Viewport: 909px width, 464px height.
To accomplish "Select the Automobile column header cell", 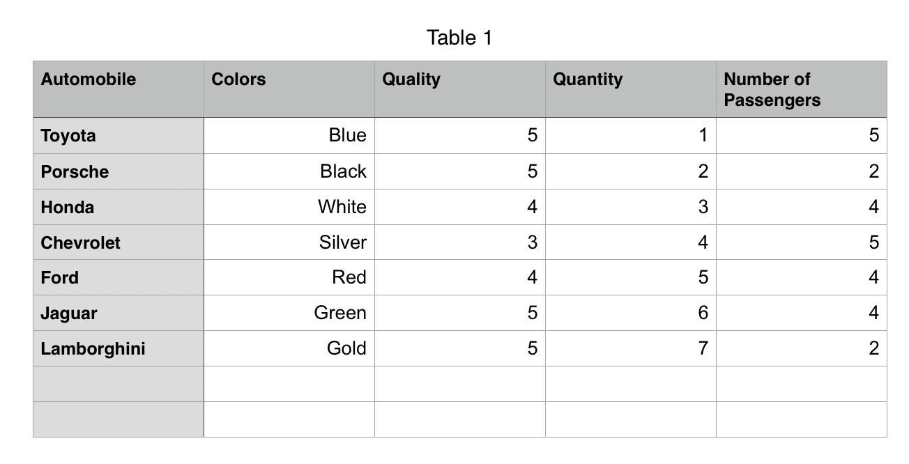I will [x=119, y=89].
